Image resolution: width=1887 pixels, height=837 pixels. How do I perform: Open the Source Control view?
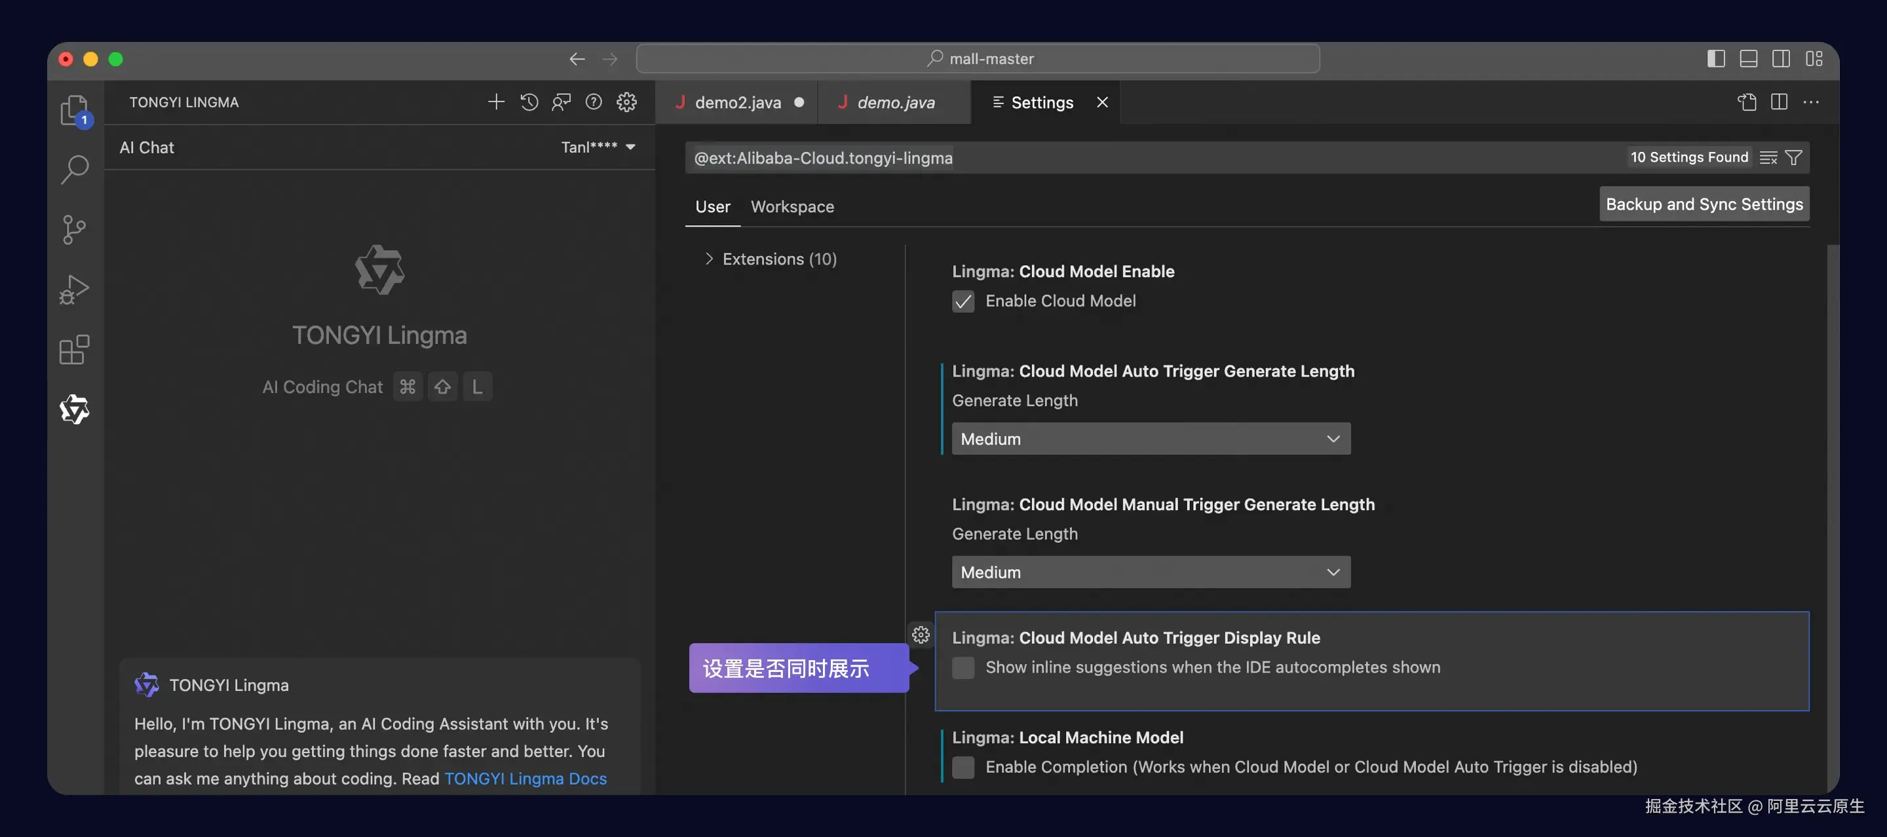tap(74, 229)
